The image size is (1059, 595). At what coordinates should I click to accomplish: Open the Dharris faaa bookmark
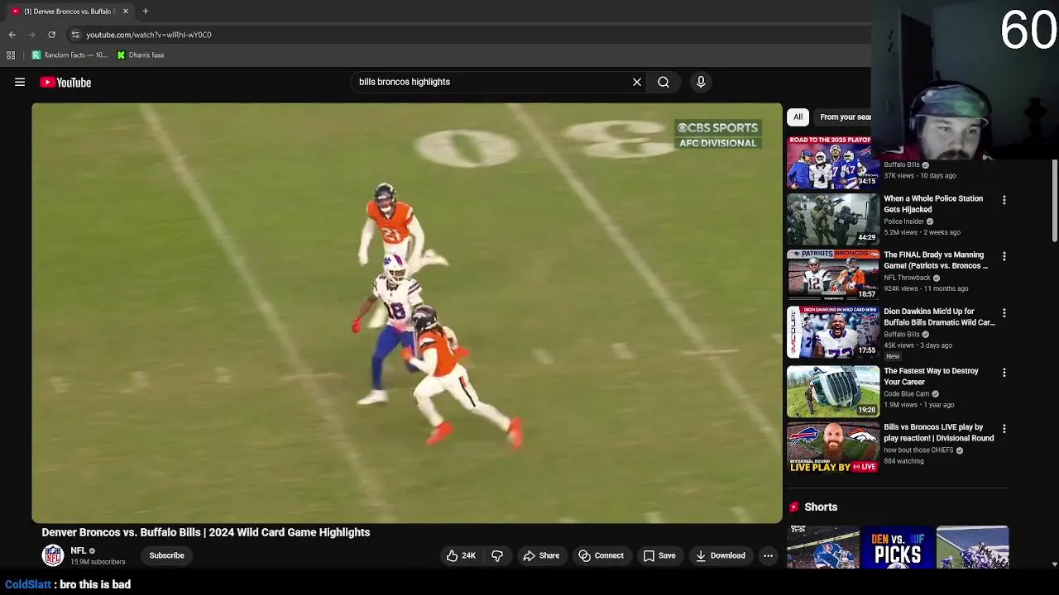coord(140,55)
